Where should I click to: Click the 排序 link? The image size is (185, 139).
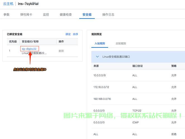(x=75, y=34)
